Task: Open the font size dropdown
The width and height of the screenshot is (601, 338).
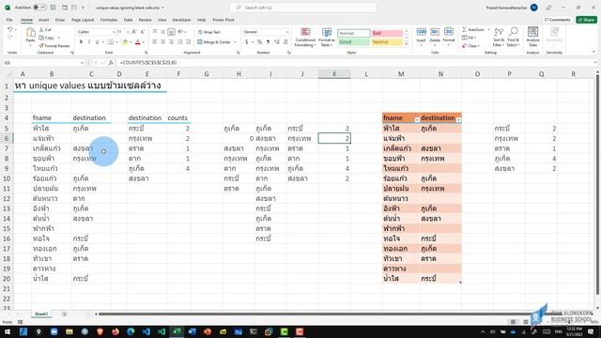Action: click(x=128, y=32)
